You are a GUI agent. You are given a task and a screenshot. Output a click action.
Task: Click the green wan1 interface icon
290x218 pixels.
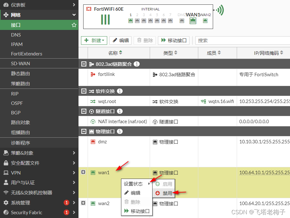93,173
